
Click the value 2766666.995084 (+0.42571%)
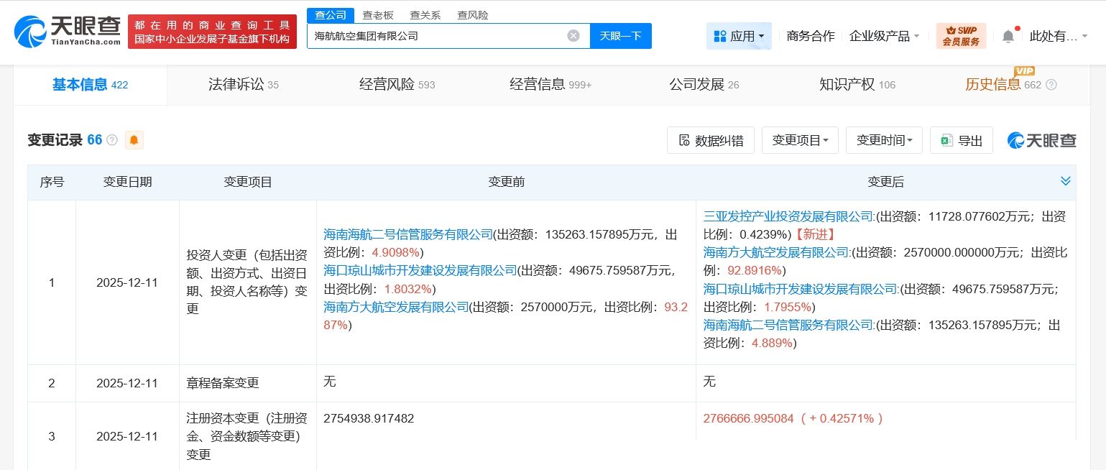[793, 418]
